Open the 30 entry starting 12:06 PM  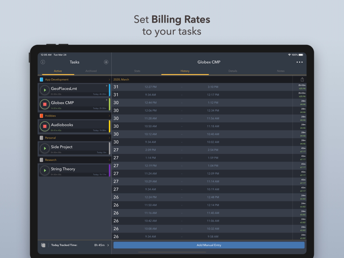point(209,110)
